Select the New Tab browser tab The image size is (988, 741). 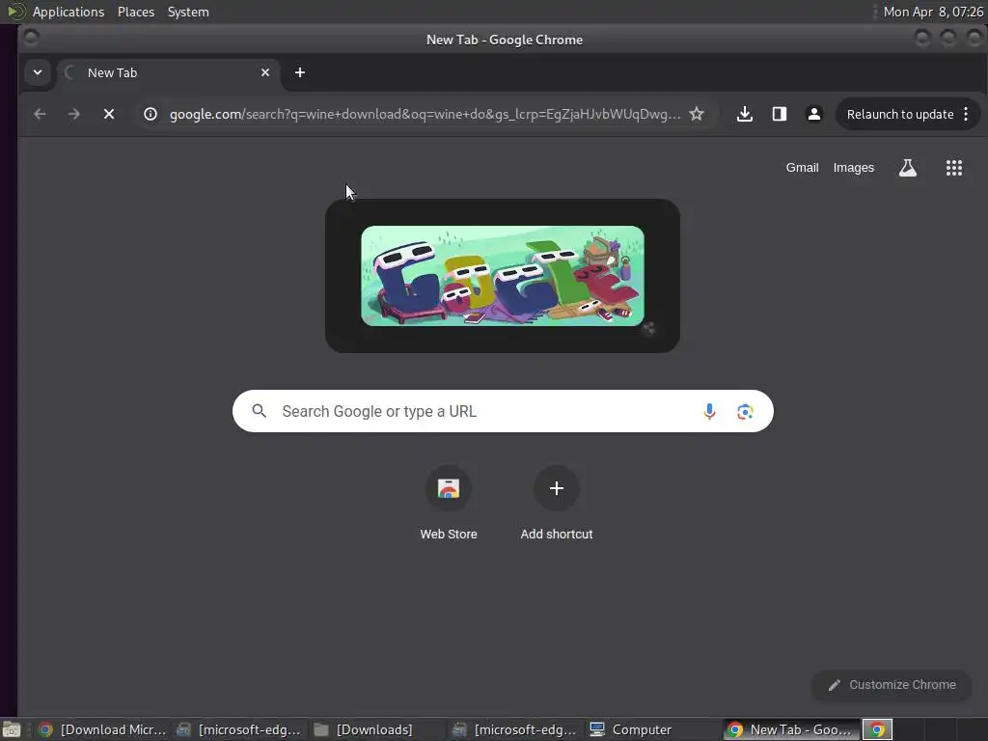(167, 72)
